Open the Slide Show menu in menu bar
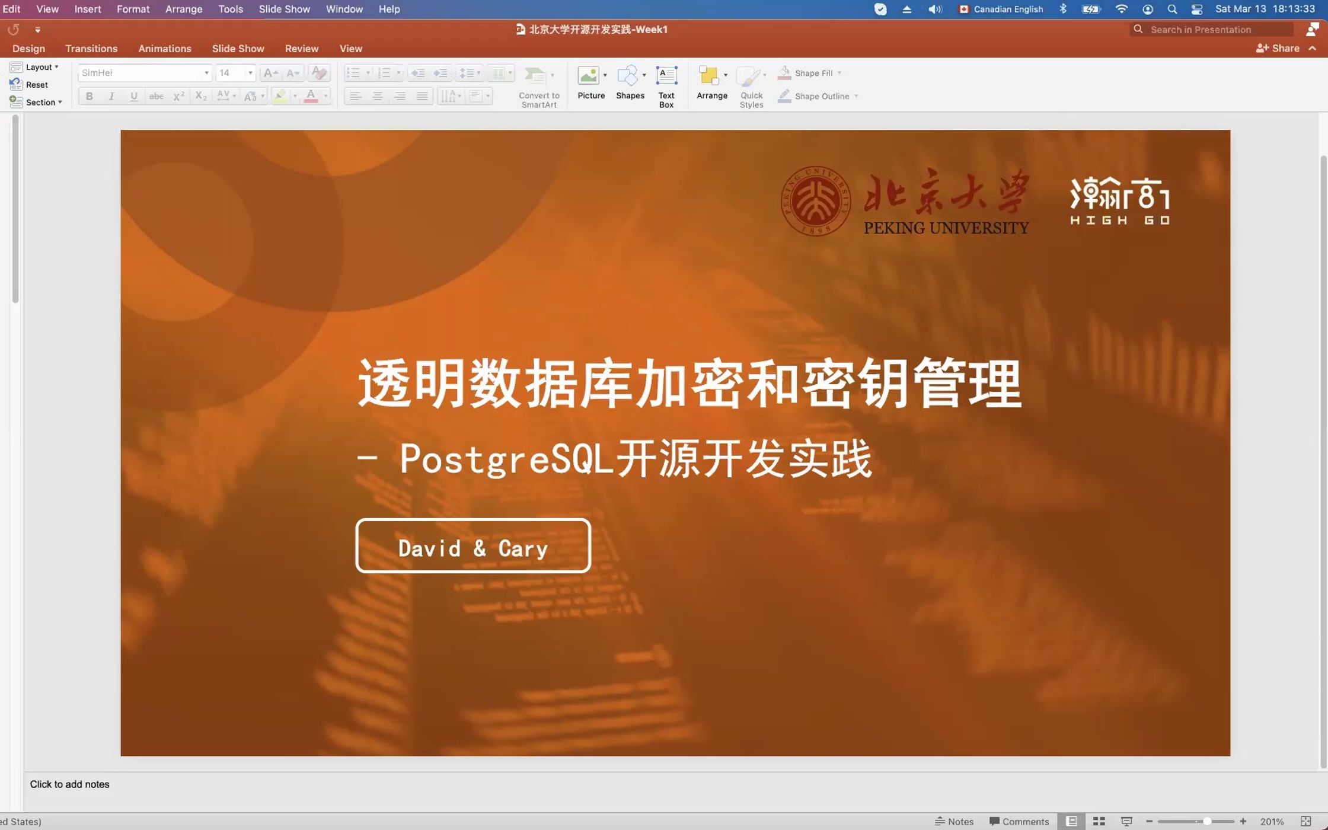The image size is (1328, 830). 284,9
